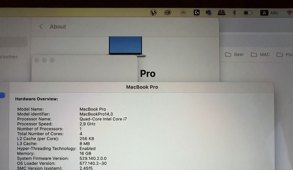The image size is (293, 170).
Task: Open the Beer bookmark folder
Action: pyautogui.click(x=234, y=55)
